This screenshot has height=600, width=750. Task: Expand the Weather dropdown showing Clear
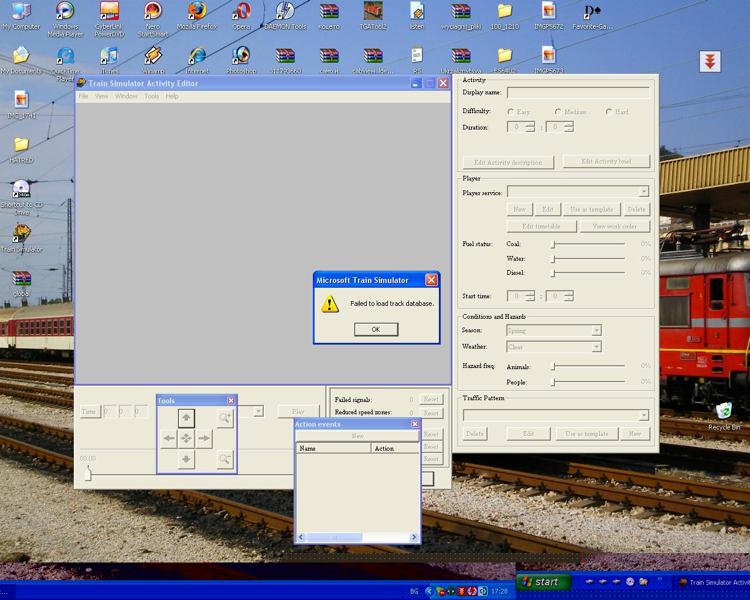click(x=596, y=347)
